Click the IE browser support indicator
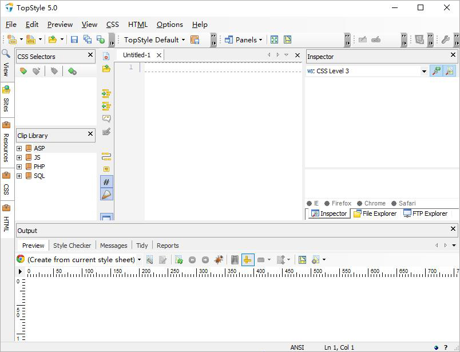 [313, 203]
